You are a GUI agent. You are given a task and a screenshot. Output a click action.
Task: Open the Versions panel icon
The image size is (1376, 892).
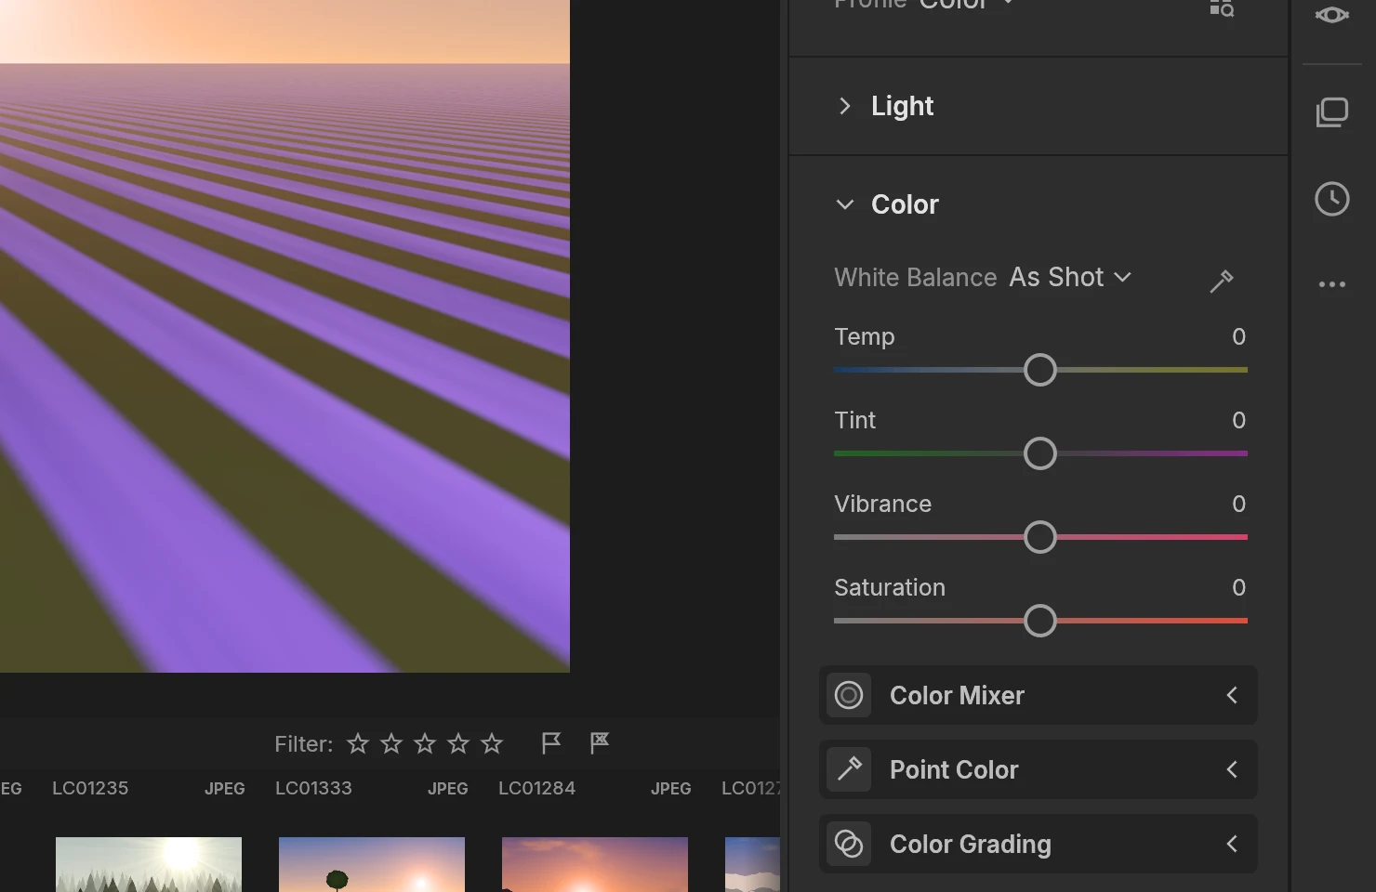(x=1332, y=112)
